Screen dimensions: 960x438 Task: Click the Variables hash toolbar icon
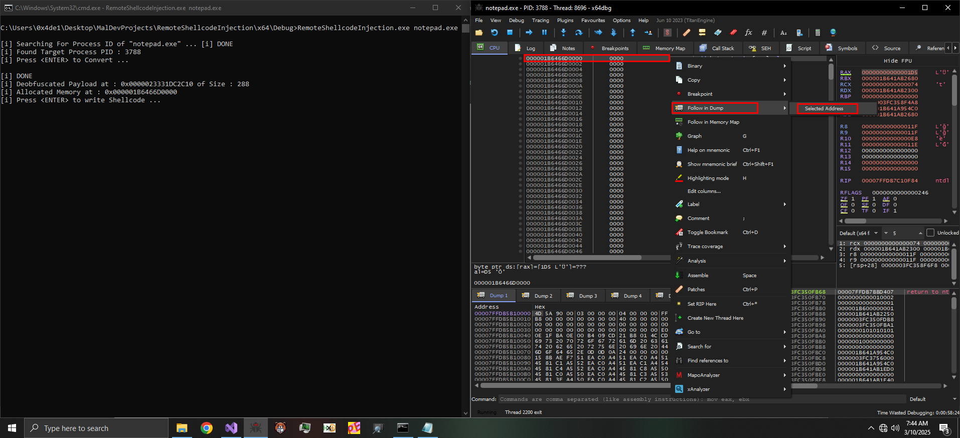tap(764, 33)
